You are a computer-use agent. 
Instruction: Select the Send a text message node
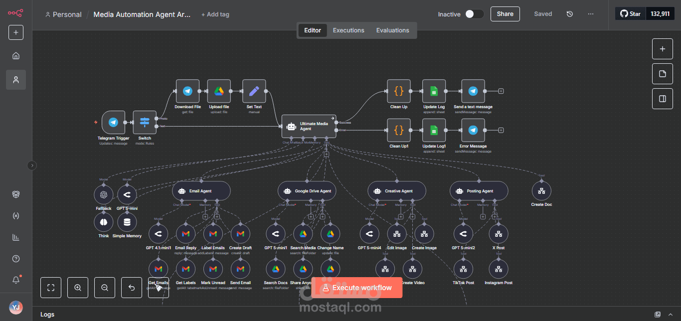click(473, 91)
